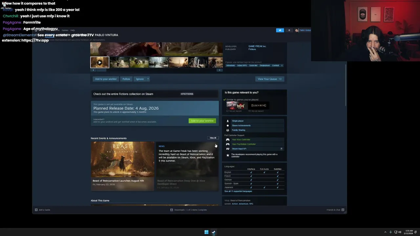Click Add to your wishlist gray button
420x236 pixels.
pos(106,79)
